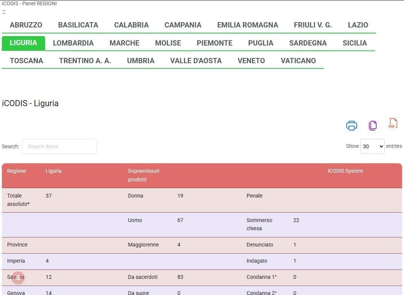Sort by the Regione column header

17,171
